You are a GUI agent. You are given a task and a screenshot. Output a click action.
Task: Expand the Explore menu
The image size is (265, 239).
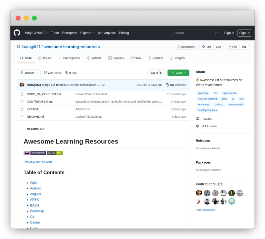87,33
